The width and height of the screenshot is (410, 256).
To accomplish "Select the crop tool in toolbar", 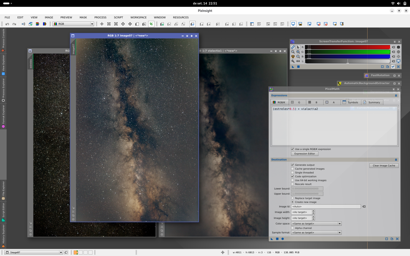I will (x=151, y=24).
